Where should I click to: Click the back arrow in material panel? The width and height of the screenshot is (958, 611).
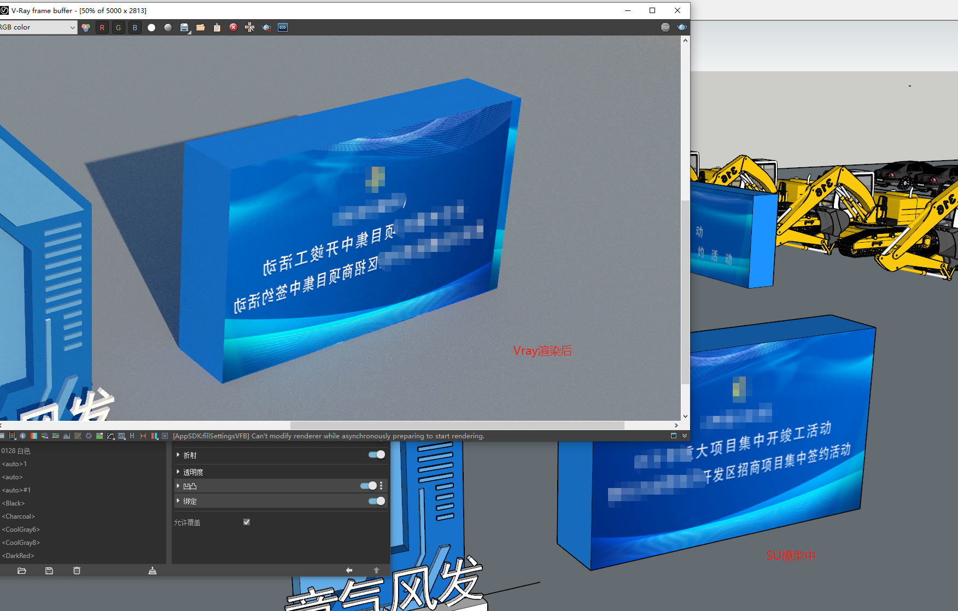click(349, 571)
